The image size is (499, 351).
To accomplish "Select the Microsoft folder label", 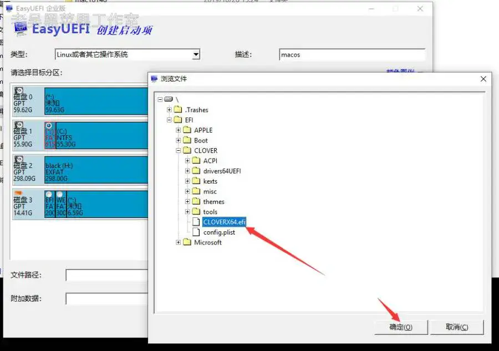I will tap(208, 242).
